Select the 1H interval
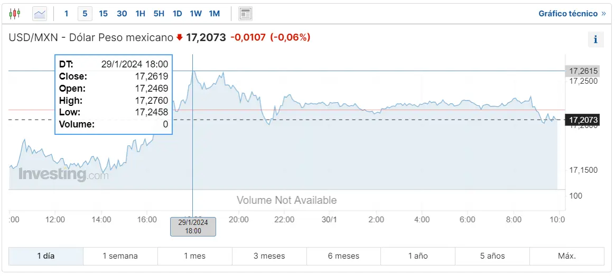The image size is (615, 276). click(x=141, y=14)
